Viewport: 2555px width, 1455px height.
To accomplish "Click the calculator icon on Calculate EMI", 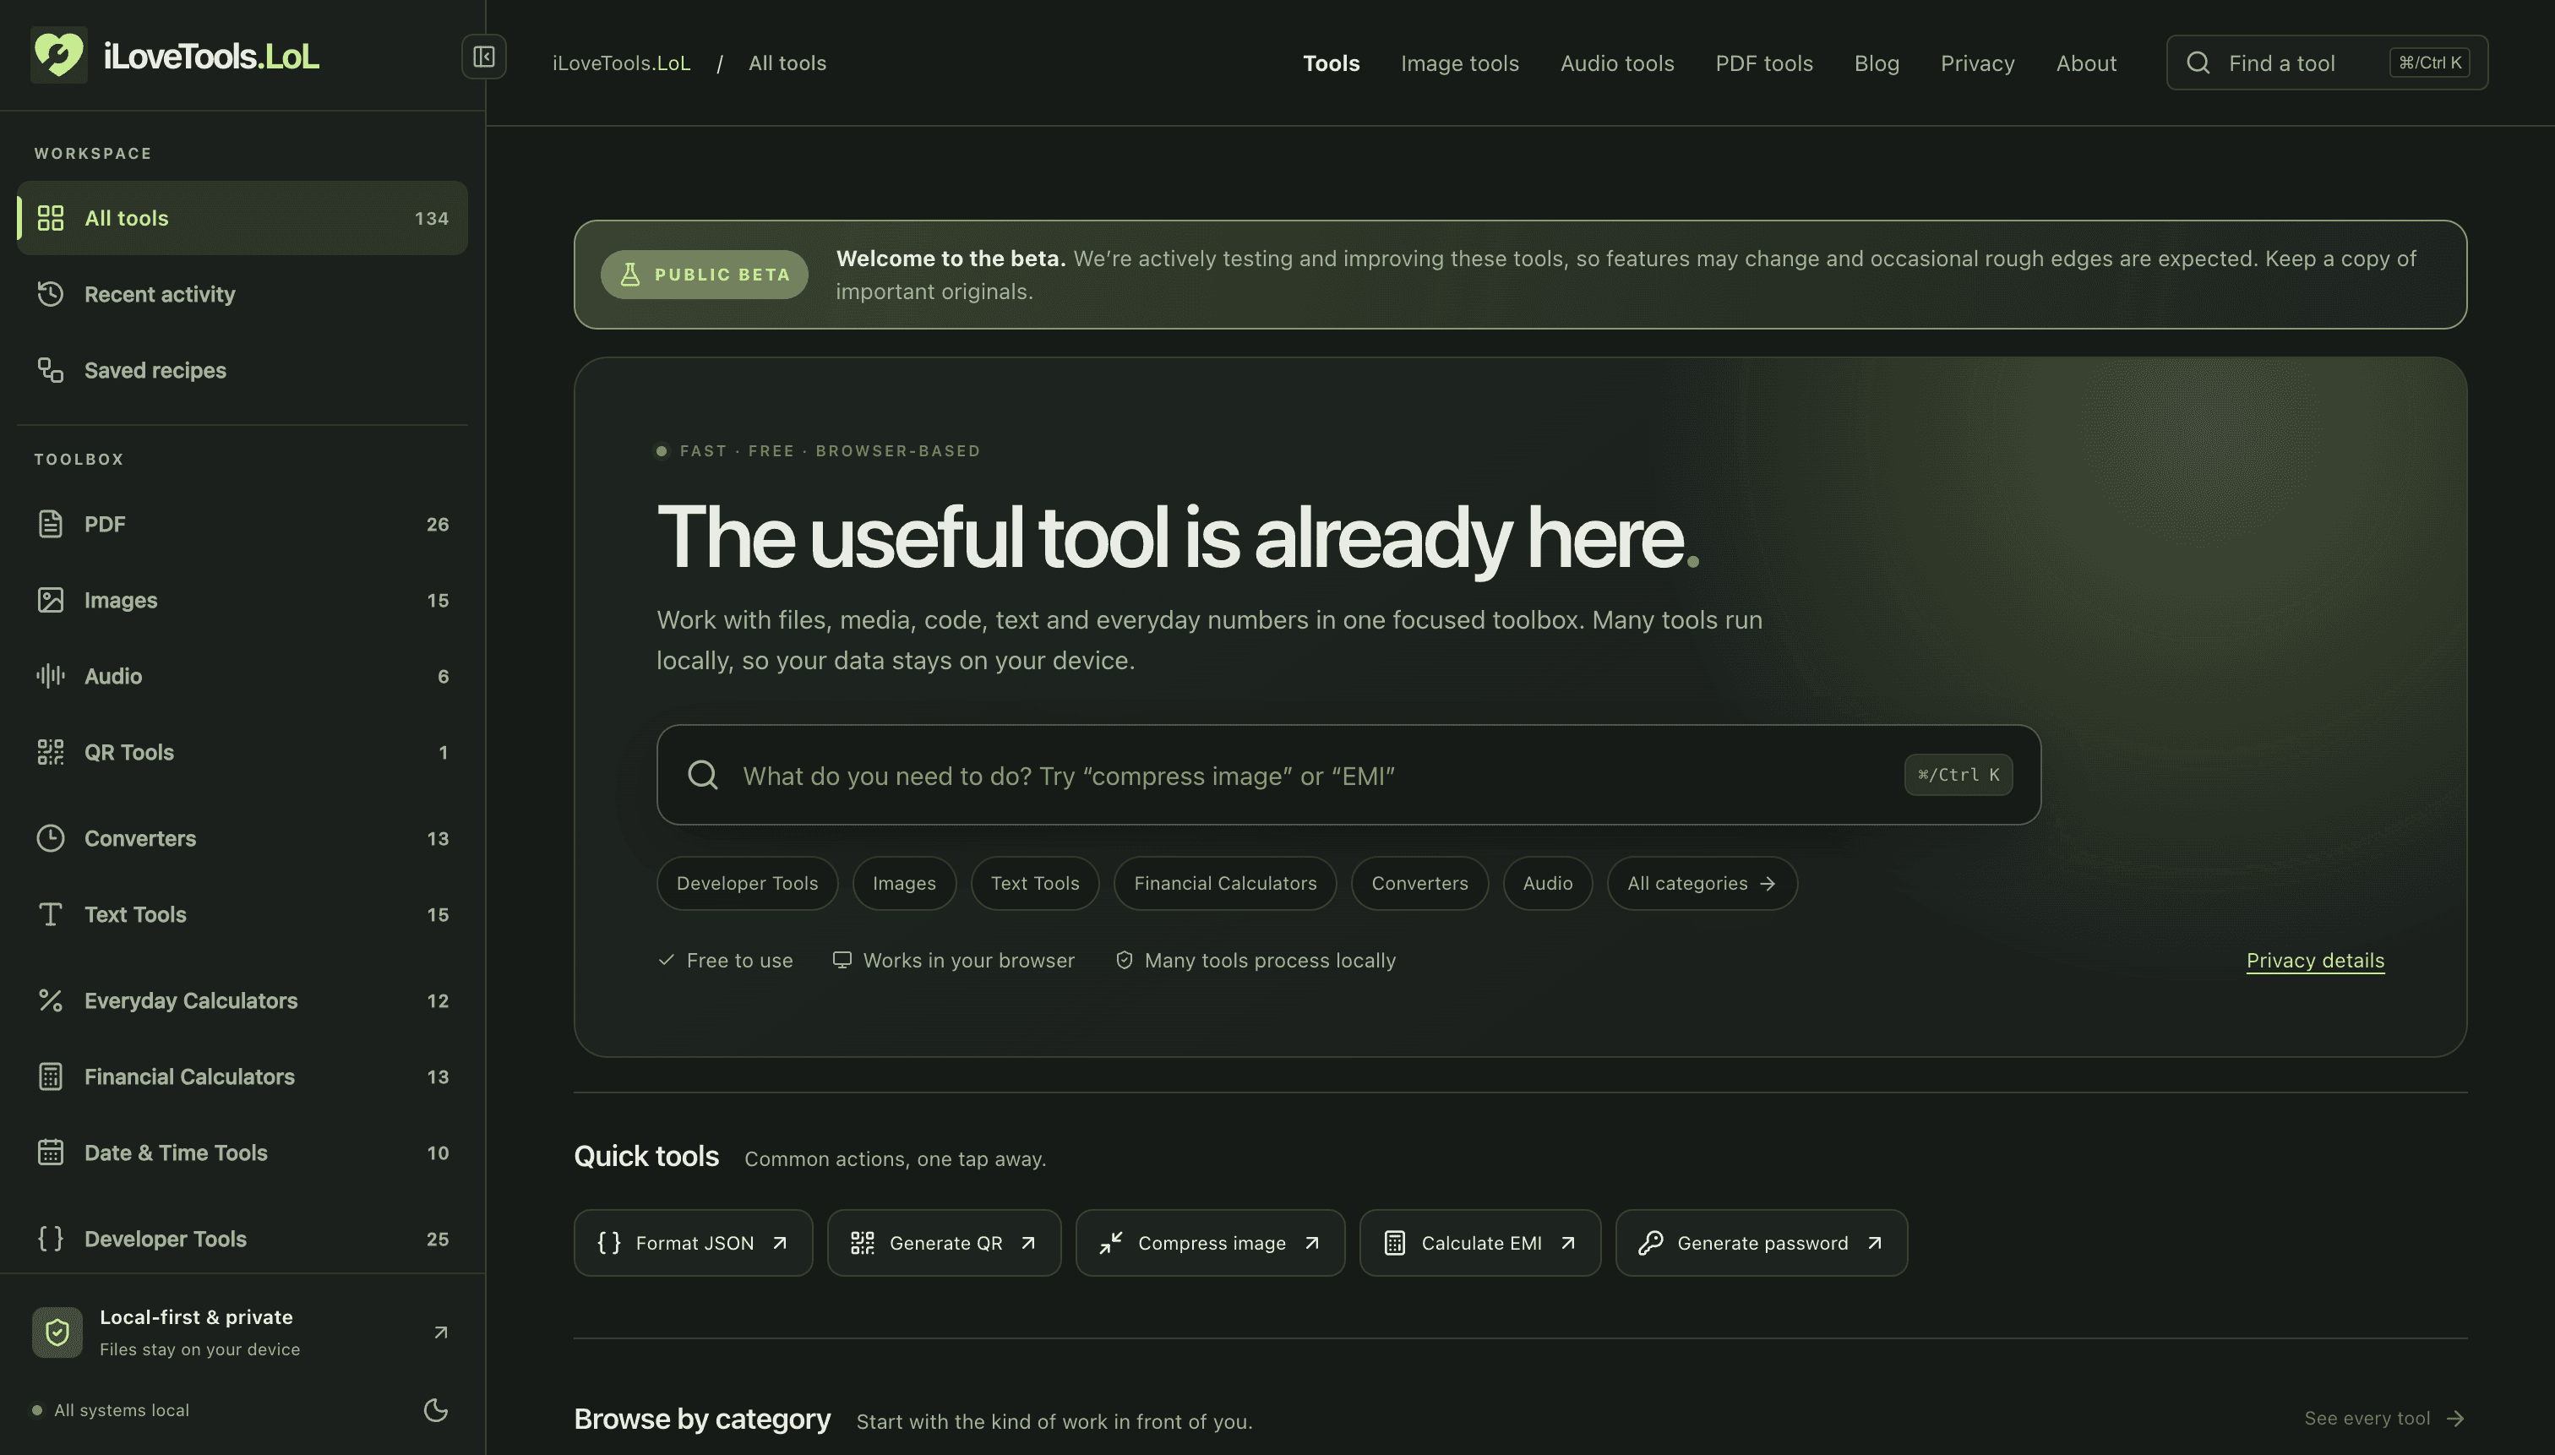I will [1395, 1242].
